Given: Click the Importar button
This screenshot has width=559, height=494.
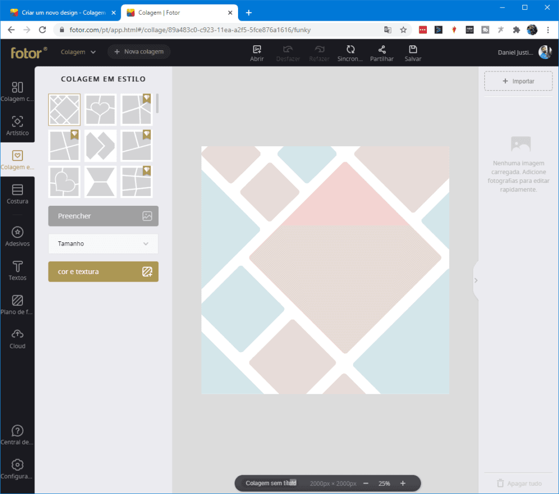Looking at the screenshot, I should [518, 81].
